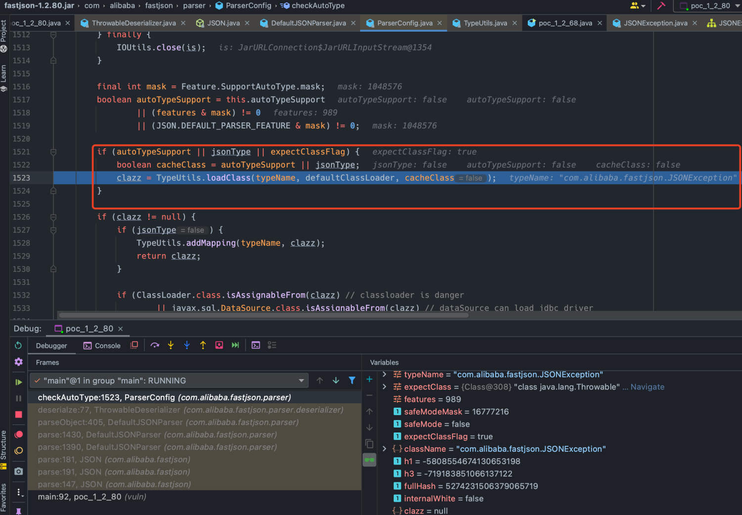Open Evaluate Expression icon

(256, 345)
